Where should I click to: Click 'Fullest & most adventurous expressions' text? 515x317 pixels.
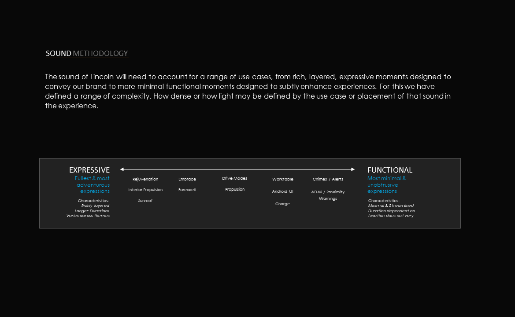point(92,185)
